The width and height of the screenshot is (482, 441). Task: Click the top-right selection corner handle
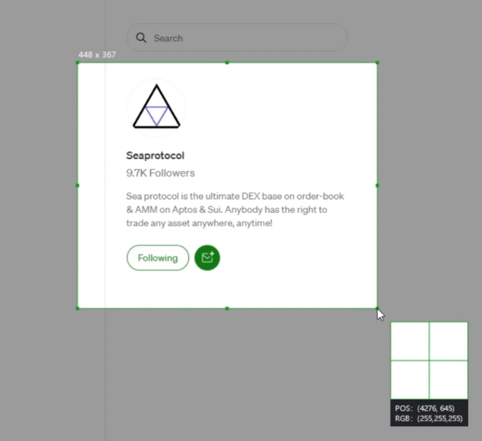(x=377, y=63)
